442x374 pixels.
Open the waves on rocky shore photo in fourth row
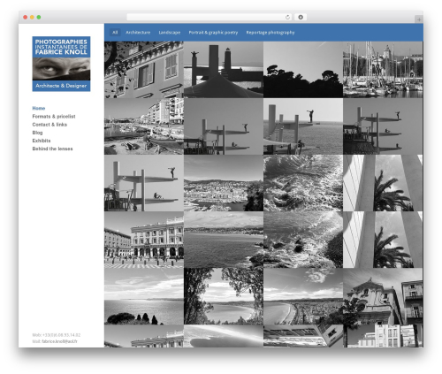303,240
